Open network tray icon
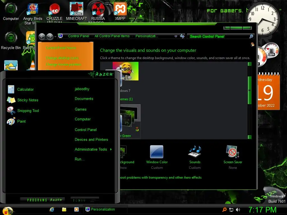Image resolution: width=287 pixels, height=215 pixels. click(231, 210)
